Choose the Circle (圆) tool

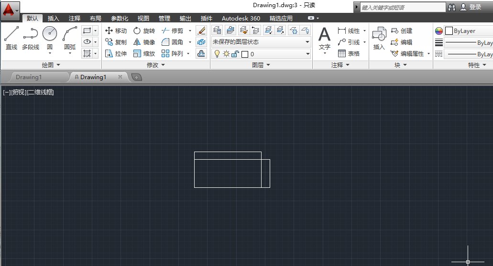click(x=50, y=38)
